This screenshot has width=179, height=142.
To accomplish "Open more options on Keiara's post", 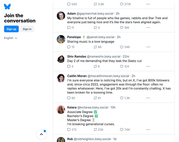I will 148,129.
